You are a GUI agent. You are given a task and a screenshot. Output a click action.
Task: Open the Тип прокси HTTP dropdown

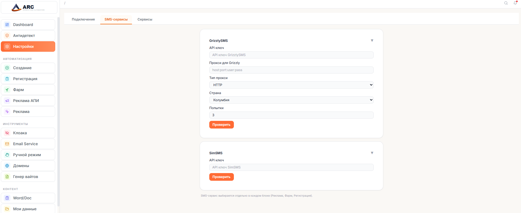pyautogui.click(x=291, y=85)
